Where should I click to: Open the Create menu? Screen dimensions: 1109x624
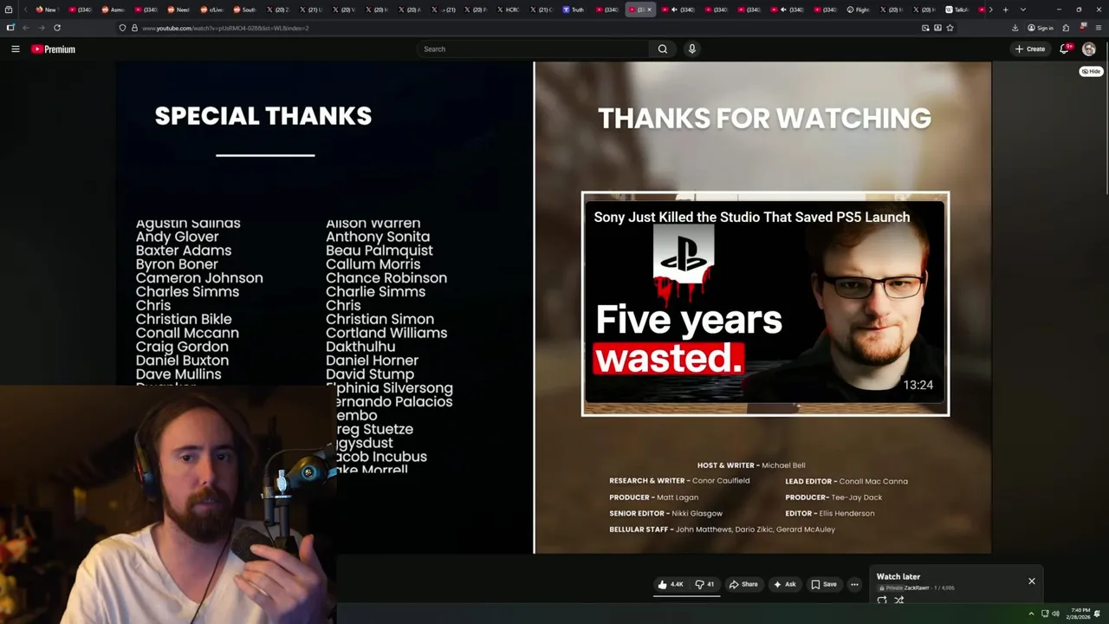[1030, 49]
